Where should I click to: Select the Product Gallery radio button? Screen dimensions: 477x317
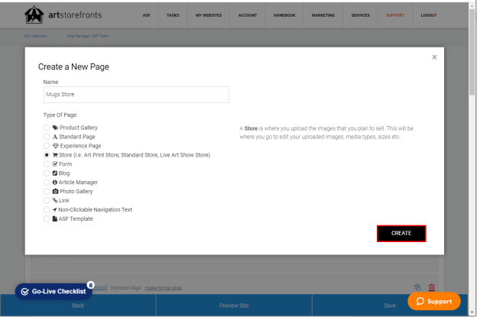pos(47,128)
